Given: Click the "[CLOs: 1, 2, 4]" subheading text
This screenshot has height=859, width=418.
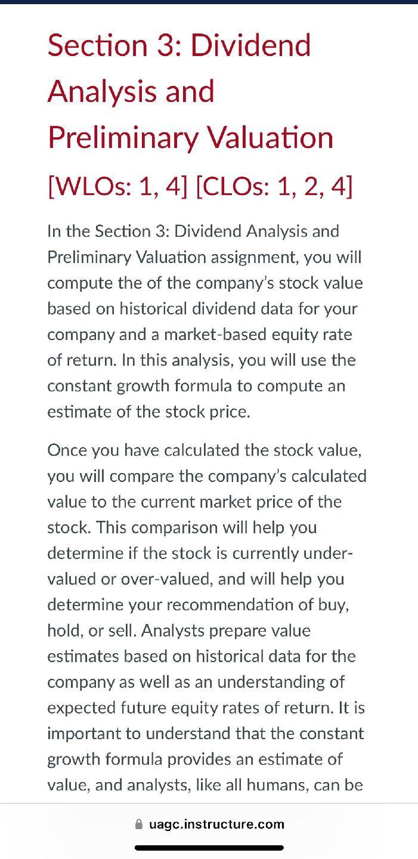Looking at the screenshot, I should (274, 187).
